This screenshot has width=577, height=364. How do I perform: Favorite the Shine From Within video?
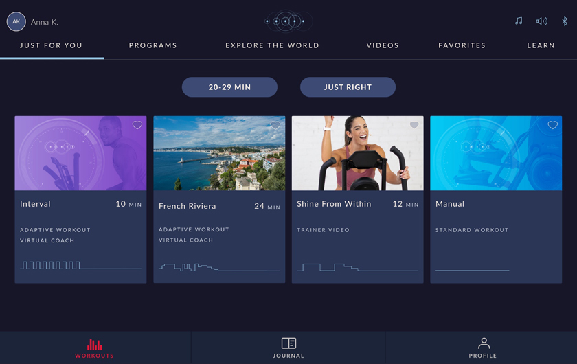[x=414, y=125]
